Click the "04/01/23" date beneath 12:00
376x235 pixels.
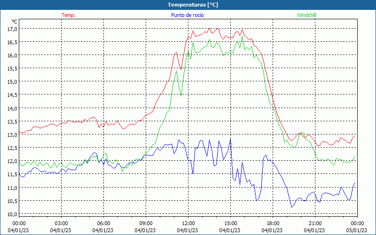(x=187, y=230)
